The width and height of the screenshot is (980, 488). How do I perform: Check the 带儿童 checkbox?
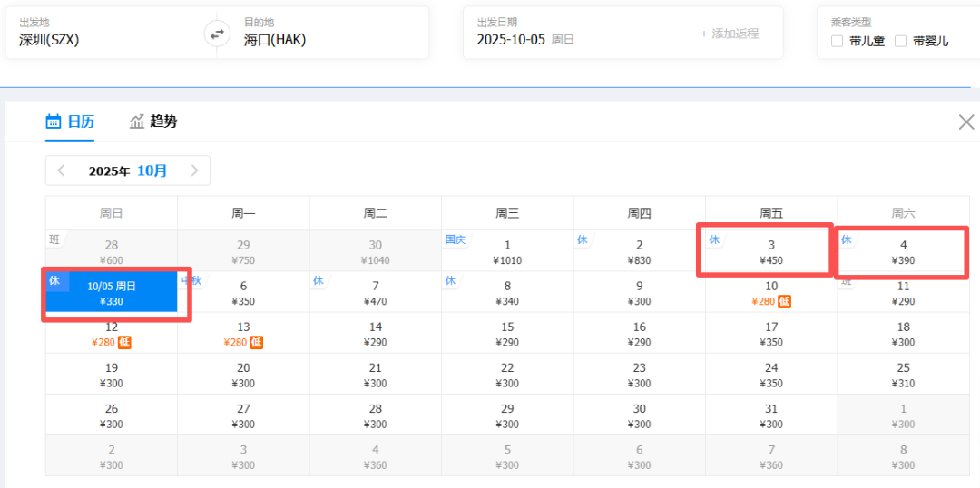point(838,41)
